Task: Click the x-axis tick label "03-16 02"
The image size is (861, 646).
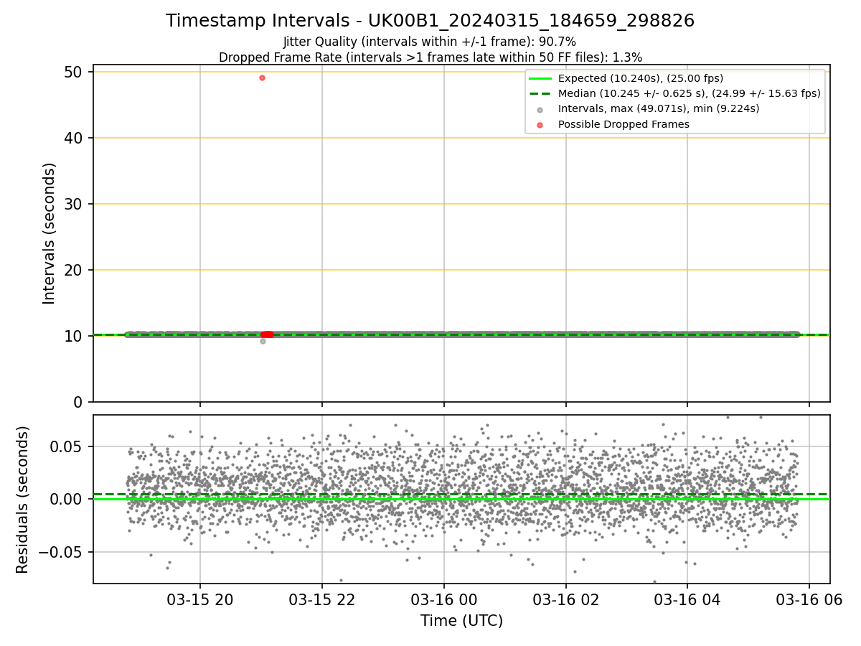Action: (566, 599)
